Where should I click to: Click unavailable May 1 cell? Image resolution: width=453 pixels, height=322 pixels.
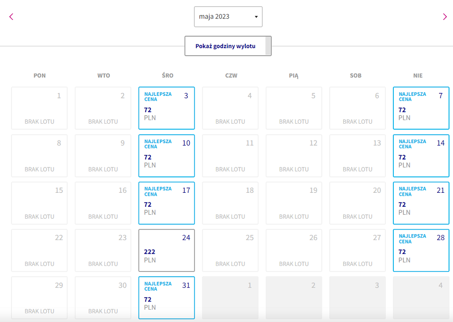point(39,108)
